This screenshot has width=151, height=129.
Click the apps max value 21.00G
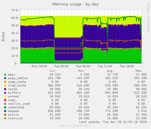[x=141, y=75]
